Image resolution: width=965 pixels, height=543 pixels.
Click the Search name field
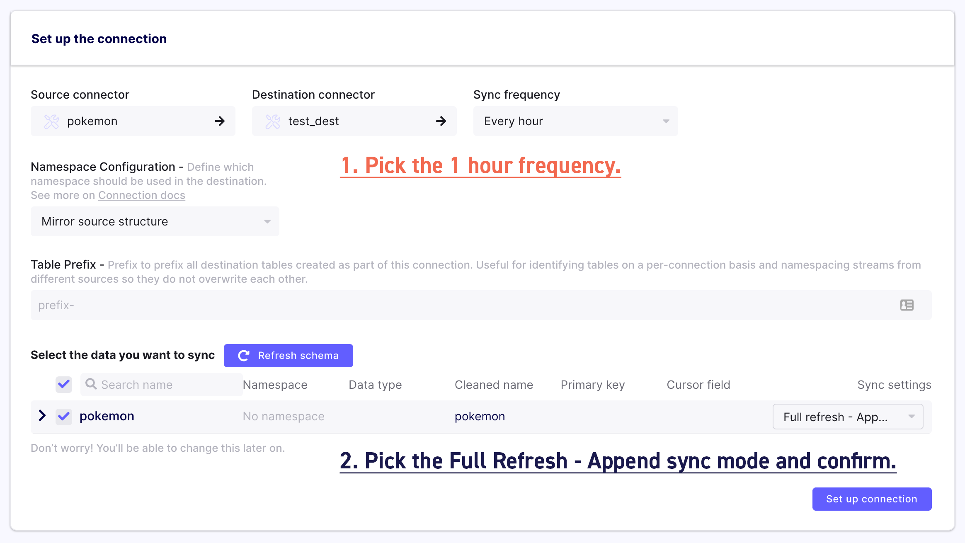[162, 385]
